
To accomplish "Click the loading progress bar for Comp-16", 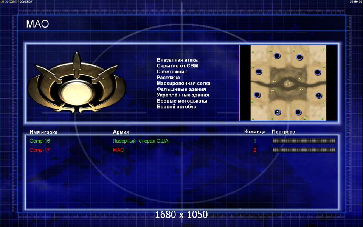I will [x=304, y=141].
